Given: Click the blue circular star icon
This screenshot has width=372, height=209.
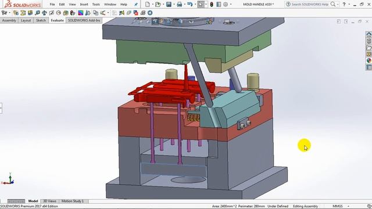Looking at the screenshot, I should click(x=150, y=13).
